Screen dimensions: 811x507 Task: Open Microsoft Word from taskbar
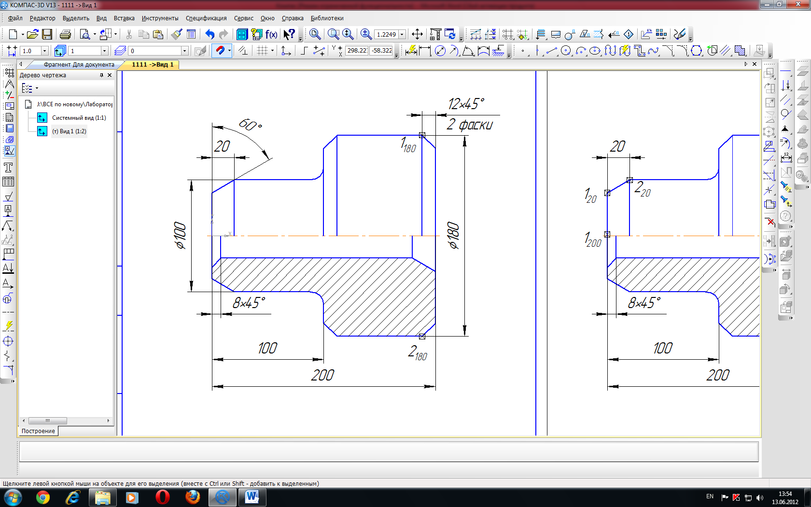point(252,497)
